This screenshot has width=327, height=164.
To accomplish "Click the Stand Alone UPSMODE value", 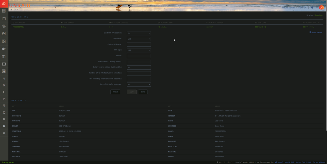I will tap(219, 126).
